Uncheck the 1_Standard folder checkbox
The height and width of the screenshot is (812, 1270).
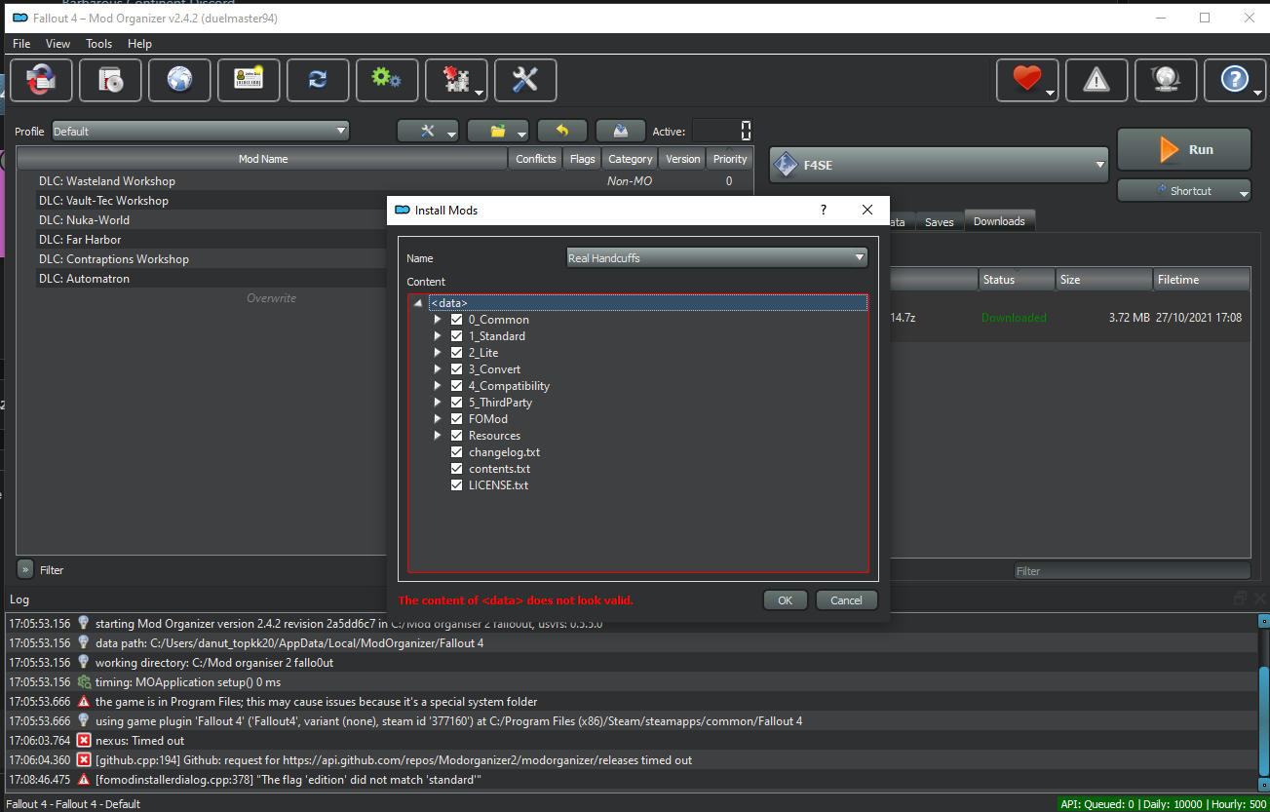click(x=457, y=336)
